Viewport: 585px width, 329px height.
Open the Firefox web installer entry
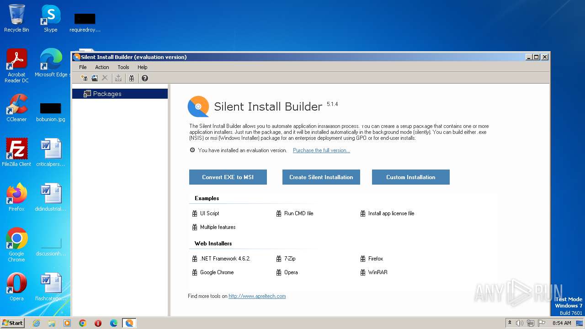click(376, 259)
